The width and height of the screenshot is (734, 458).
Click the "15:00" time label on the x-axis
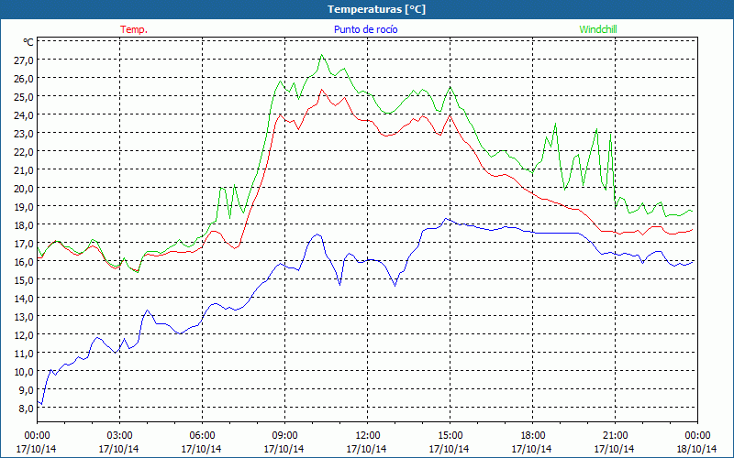tap(450, 436)
